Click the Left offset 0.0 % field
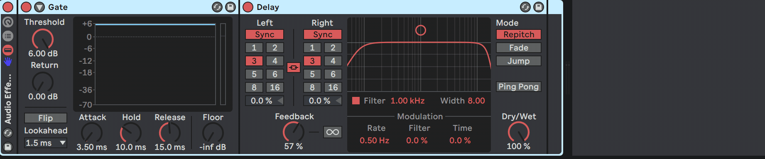 (x=265, y=101)
